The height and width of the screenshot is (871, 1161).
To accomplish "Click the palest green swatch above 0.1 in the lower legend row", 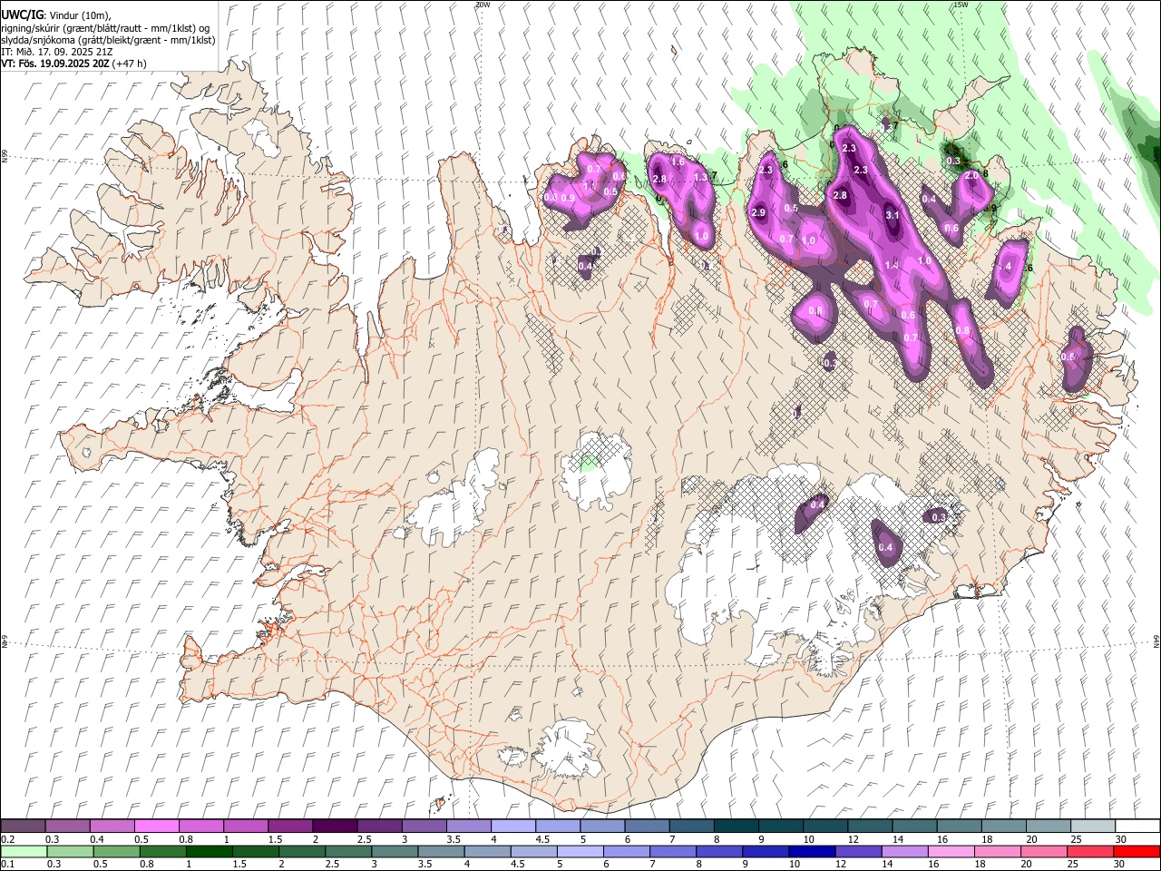I will 23,851.
